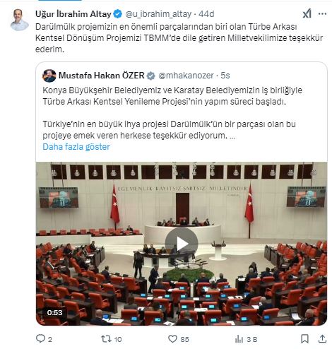Click Mustafa Hakan ÖZER's avatar in quote
The height and width of the screenshot is (349, 332).
(x=49, y=76)
